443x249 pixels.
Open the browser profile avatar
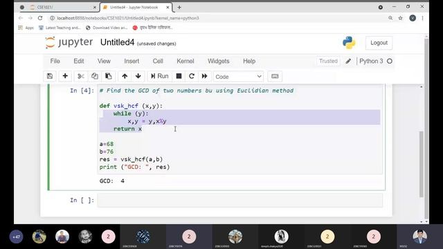pyautogui.click(x=413, y=18)
